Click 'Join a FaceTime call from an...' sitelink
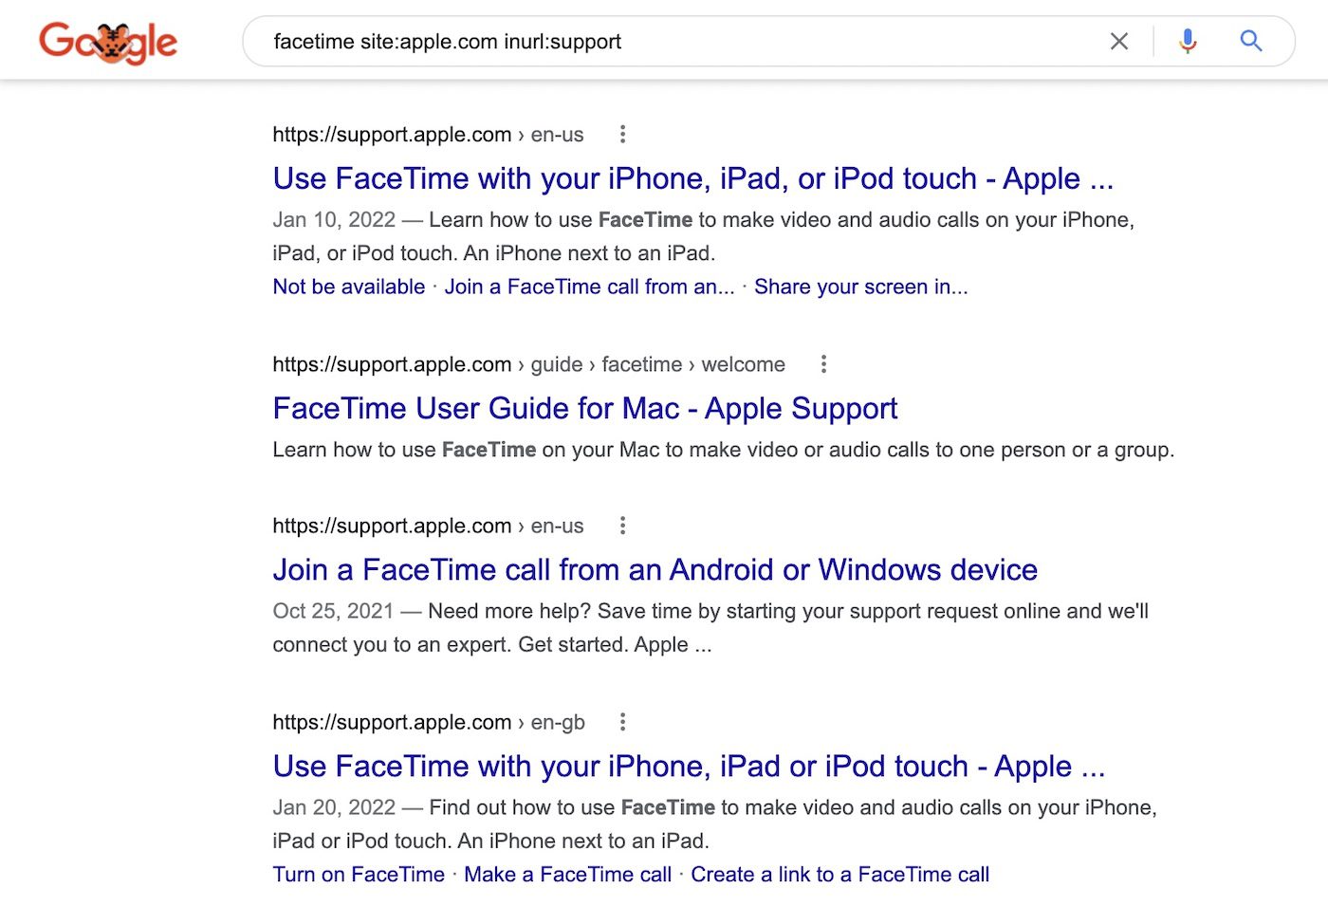 click(x=589, y=287)
